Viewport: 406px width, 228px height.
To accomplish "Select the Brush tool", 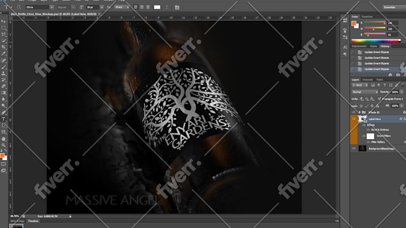I will [4, 67].
